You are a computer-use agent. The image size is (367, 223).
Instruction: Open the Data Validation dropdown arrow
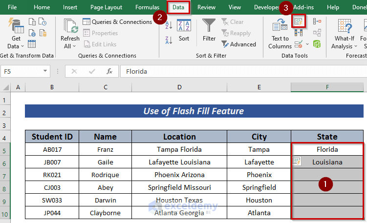307,44
